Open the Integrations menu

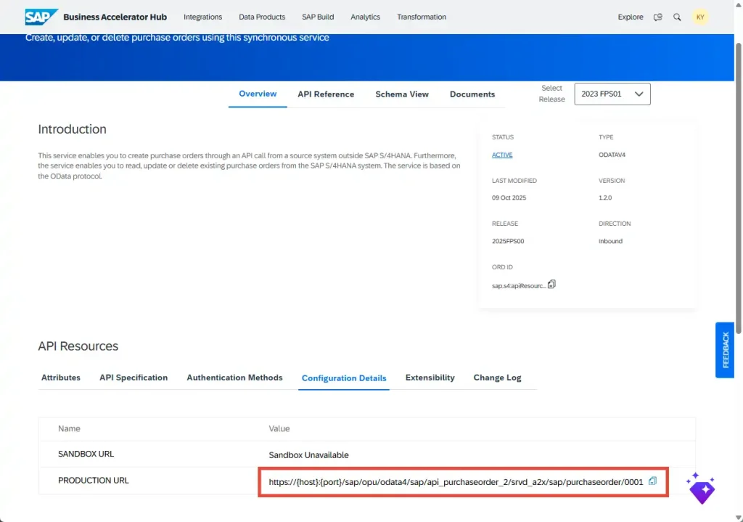tap(202, 17)
